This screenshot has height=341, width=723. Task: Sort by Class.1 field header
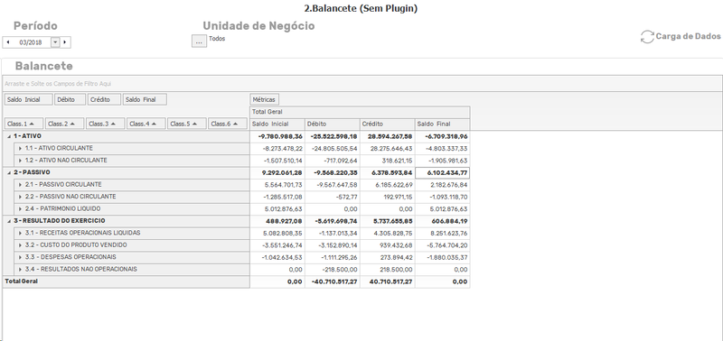click(x=24, y=124)
